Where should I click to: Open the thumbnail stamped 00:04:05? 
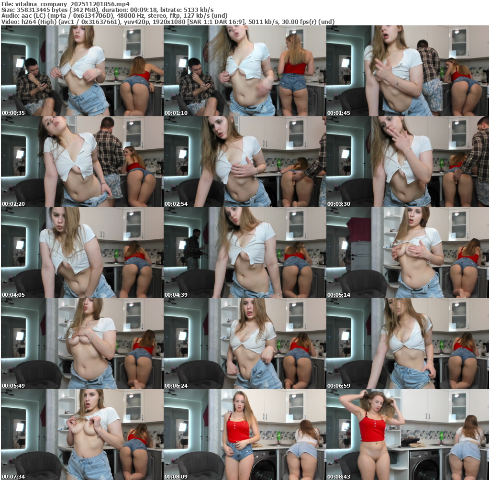tap(82, 253)
